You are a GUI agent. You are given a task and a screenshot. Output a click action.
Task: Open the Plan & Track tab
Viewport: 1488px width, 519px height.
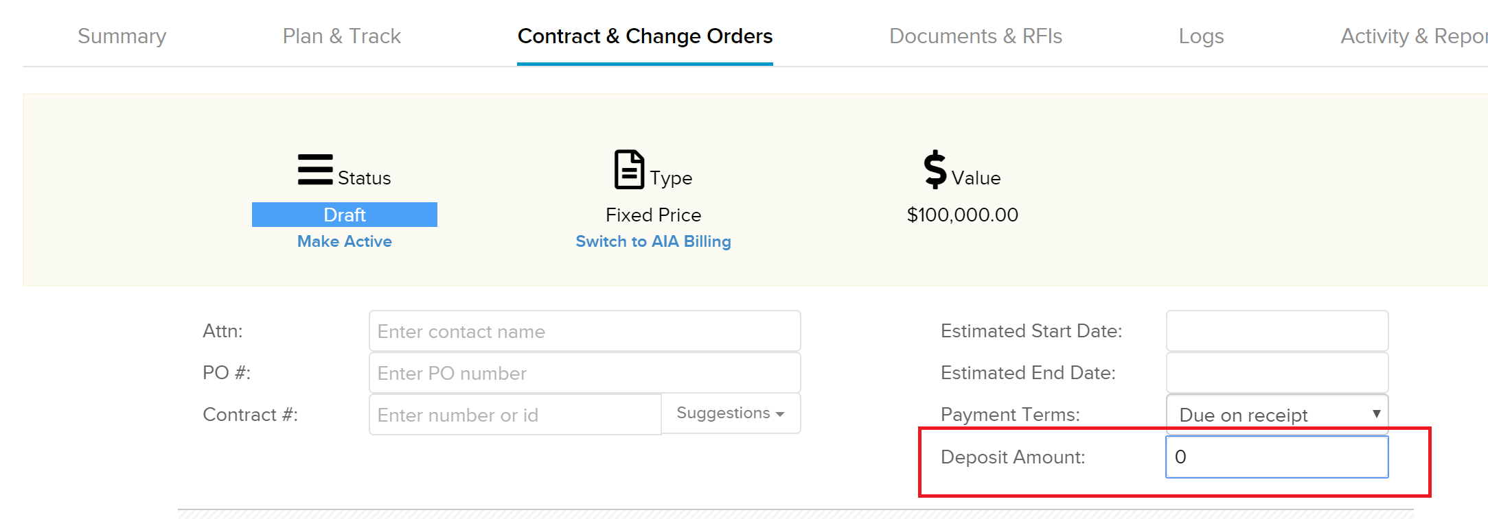[342, 36]
